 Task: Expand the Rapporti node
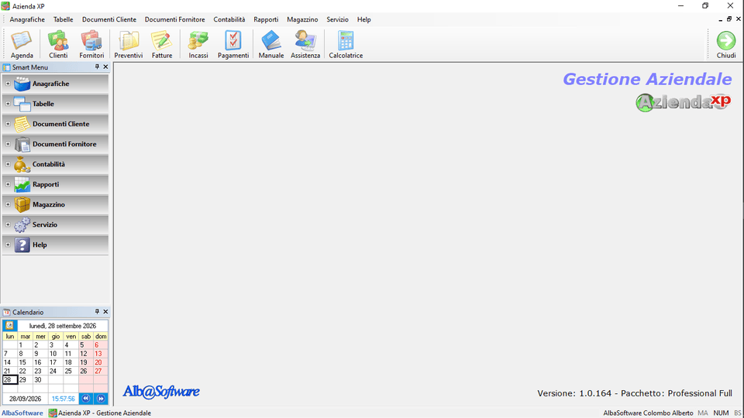(8, 184)
